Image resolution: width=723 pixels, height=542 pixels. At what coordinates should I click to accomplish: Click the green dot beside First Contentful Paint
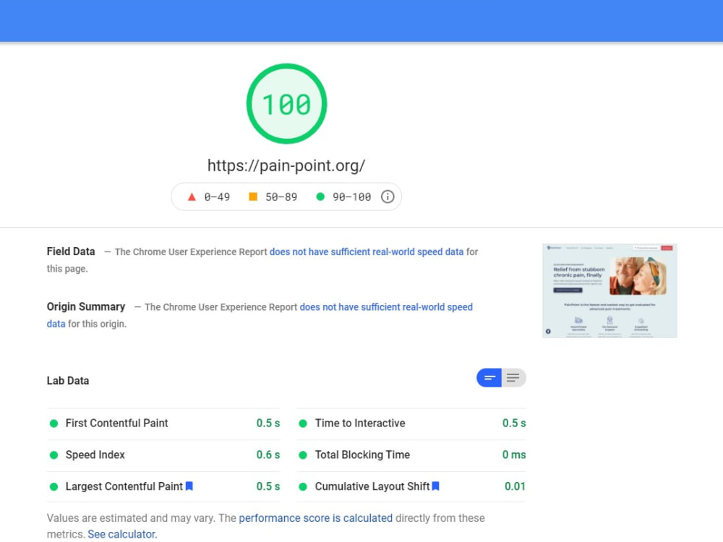[x=54, y=423]
